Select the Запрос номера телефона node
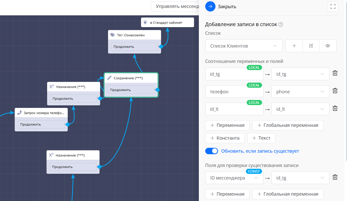Image resolution: width=347 pixels, height=201 pixels. (x=41, y=113)
